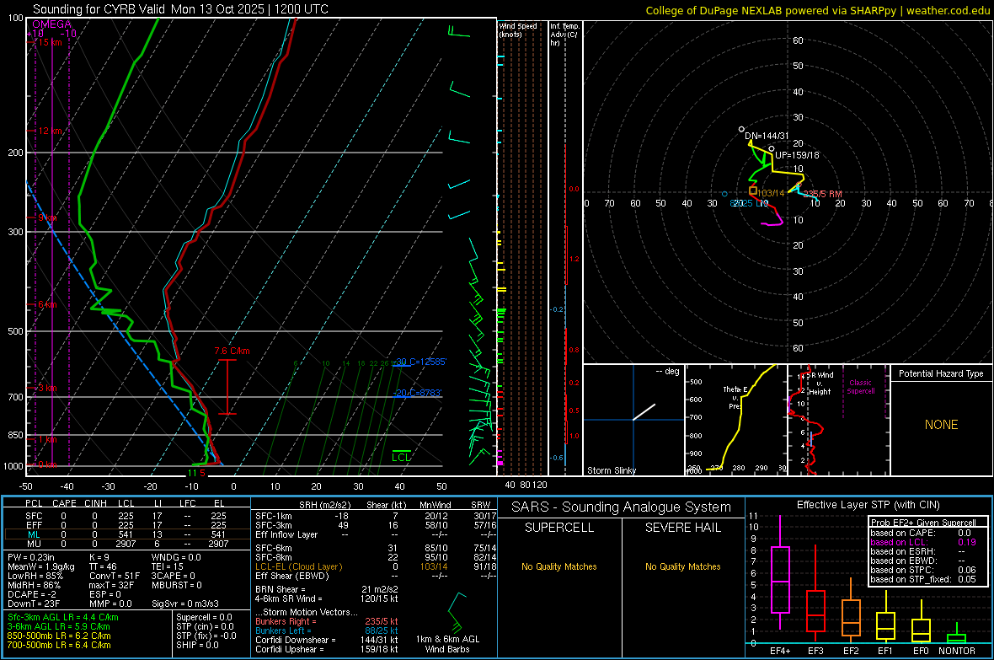
Task: Click the Effective Layer STP (with CIN) title
Action: (868, 505)
